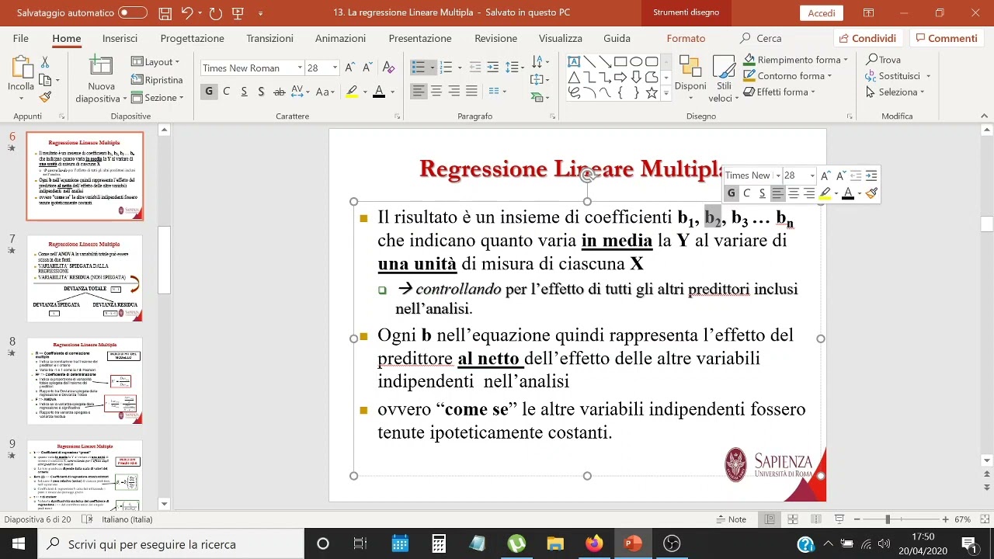Open the ribbon font size dropdown
The width and height of the screenshot is (994, 559).
(x=335, y=68)
